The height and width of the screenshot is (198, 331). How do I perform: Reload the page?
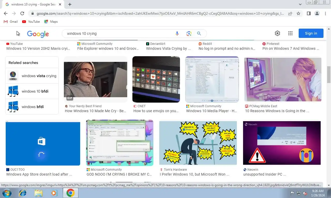[x=22, y=13]
